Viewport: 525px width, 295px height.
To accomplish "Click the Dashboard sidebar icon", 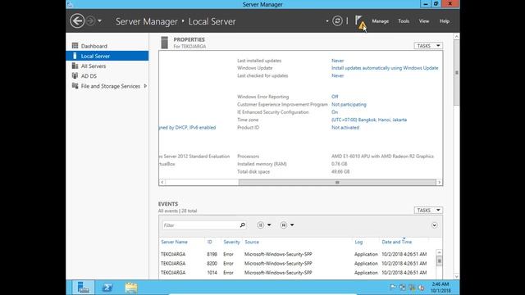I will click(x=75, y=46).
